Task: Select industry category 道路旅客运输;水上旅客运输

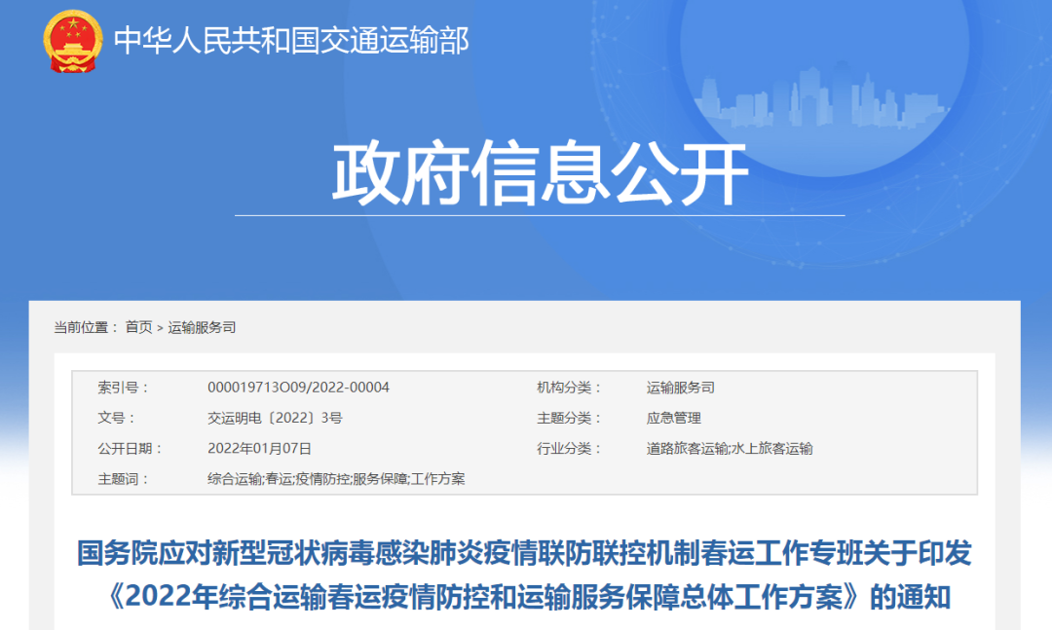Action: point(730,448)
